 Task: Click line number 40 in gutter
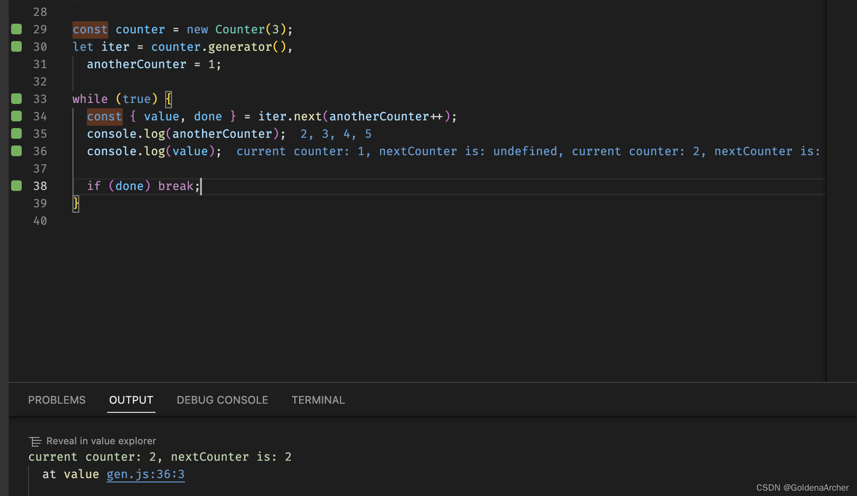(x=40, y=220)
